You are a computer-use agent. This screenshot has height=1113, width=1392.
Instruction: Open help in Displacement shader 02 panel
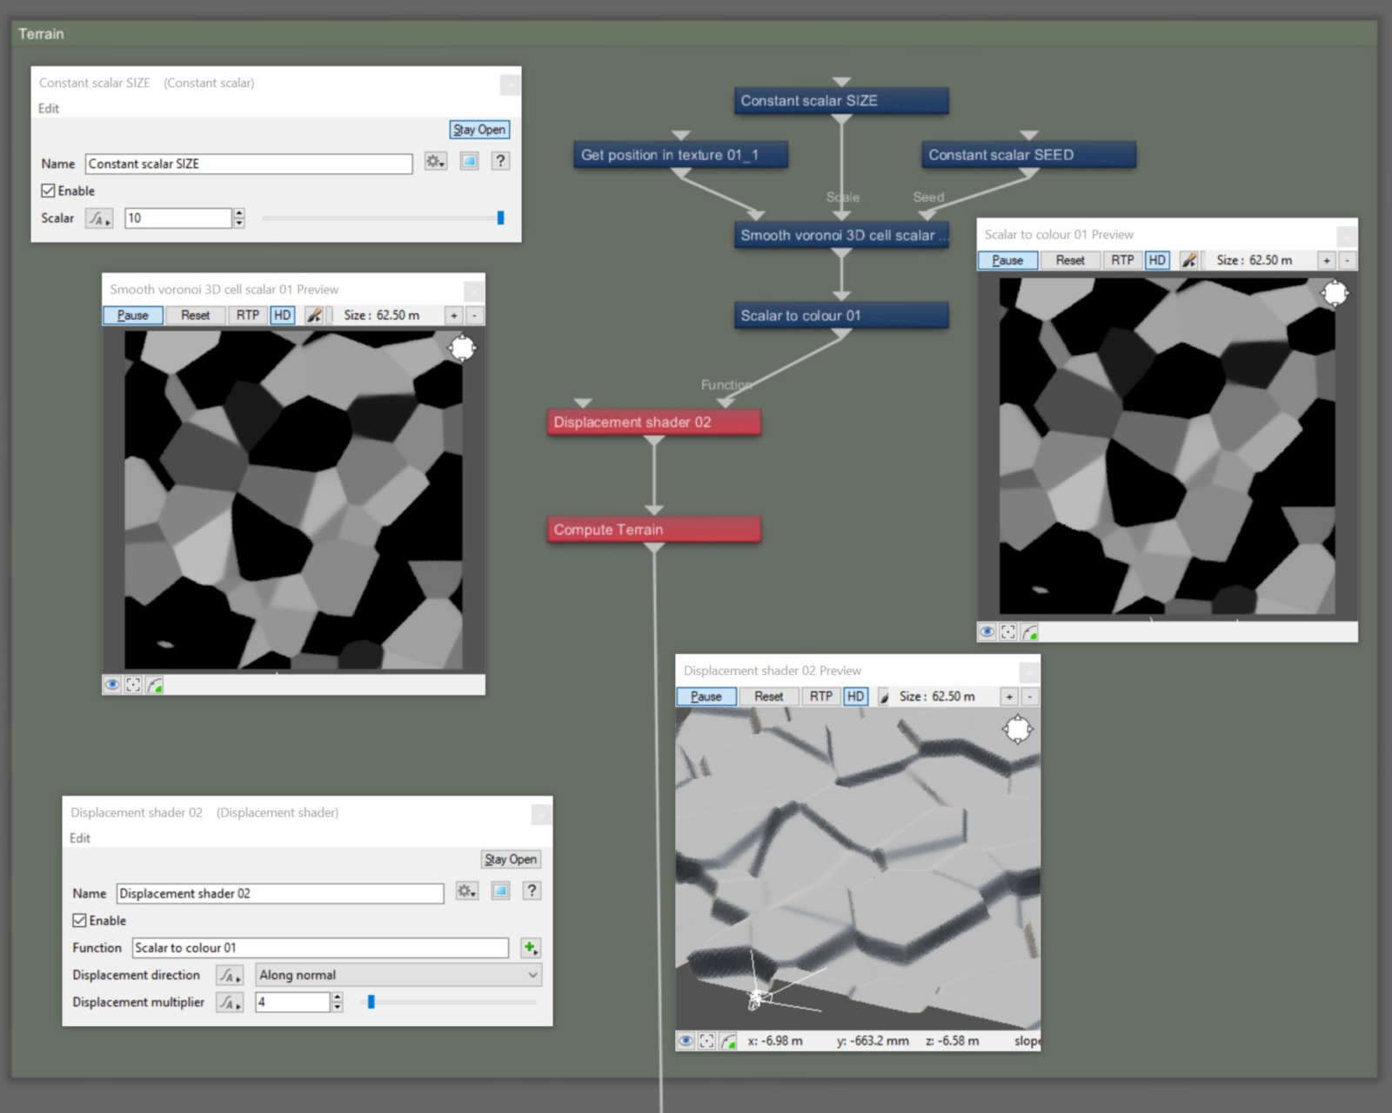(x=532, y=890)
